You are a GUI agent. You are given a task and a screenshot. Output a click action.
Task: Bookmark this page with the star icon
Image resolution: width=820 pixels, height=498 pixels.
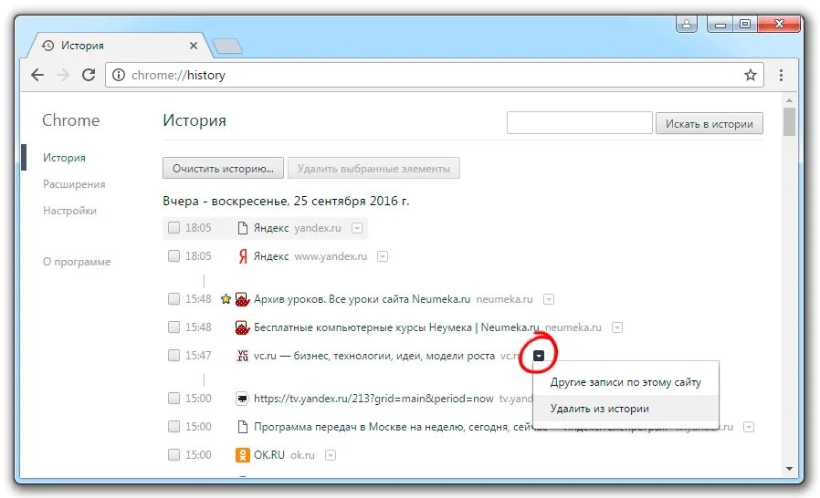pyautogui.click(x=751, y=75)
